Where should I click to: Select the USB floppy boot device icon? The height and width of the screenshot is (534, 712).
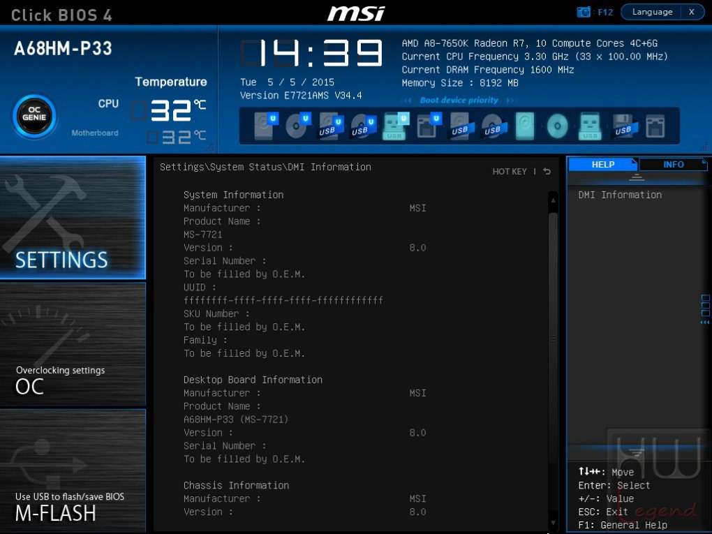coord(624,126)
